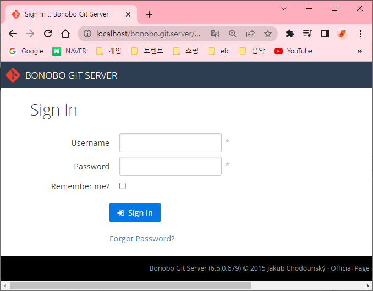Image resolution: width=373 pixels, height=291 pixels.
Task: Click the scrollbar right arrow
Action: [x=368, y=285]
